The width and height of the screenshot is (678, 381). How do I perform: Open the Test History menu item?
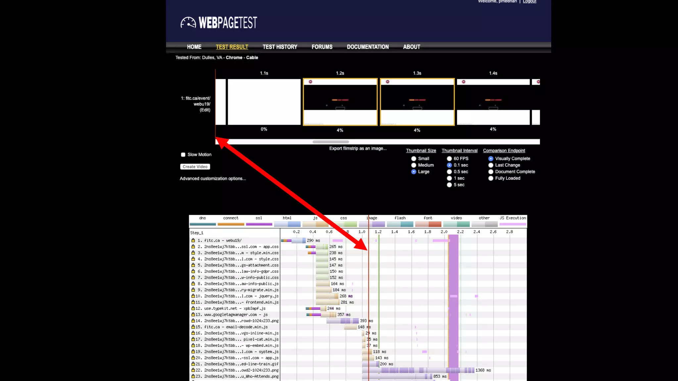tap(280, 47)
